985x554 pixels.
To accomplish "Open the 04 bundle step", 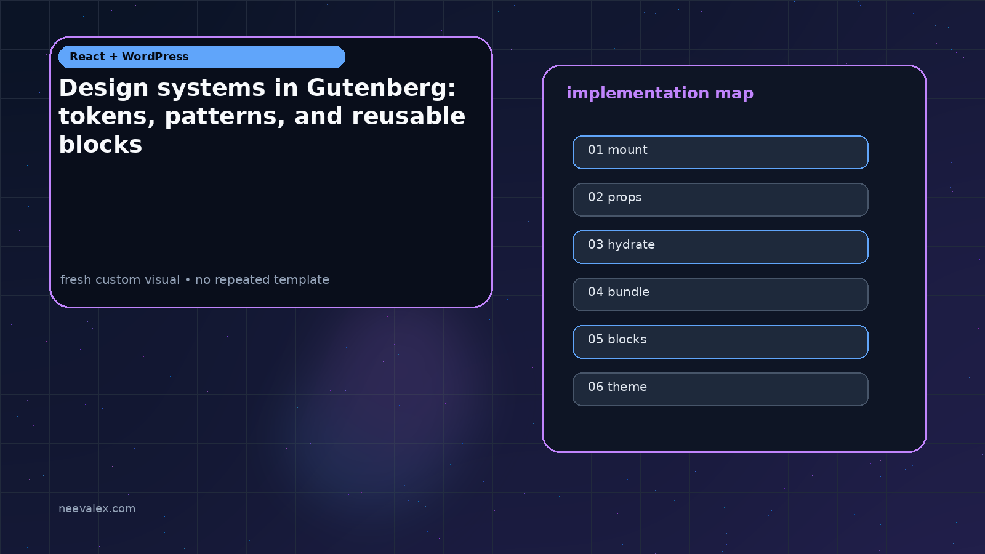I will pos(720,294).
